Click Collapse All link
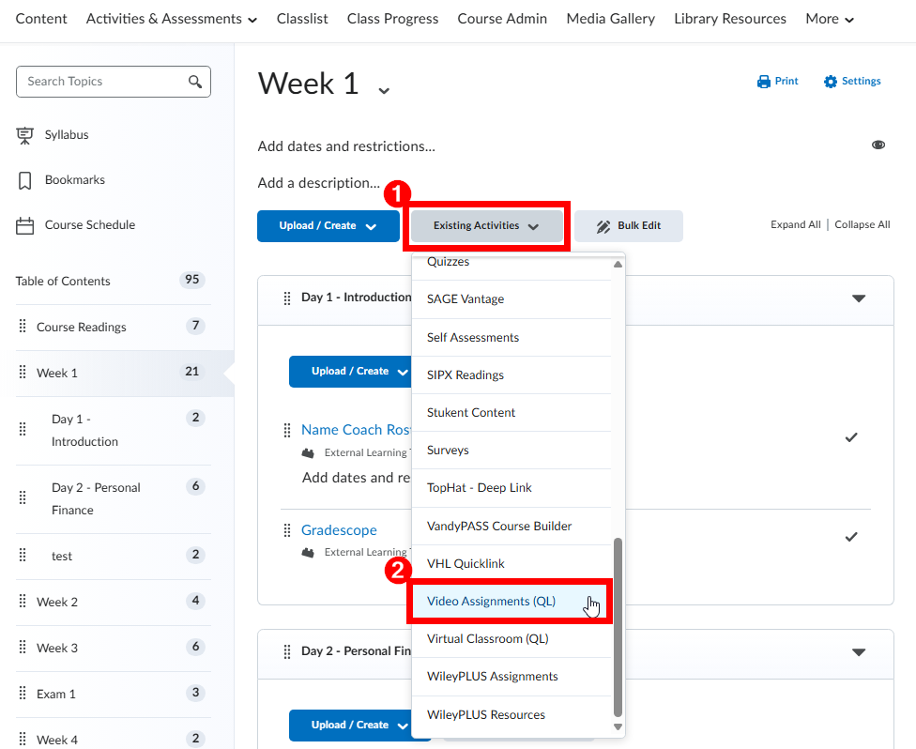This screenshot has width=916, height=749. (862, 225)
